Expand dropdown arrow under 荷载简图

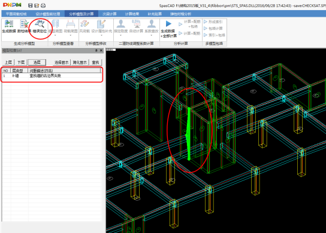point(71,36)
